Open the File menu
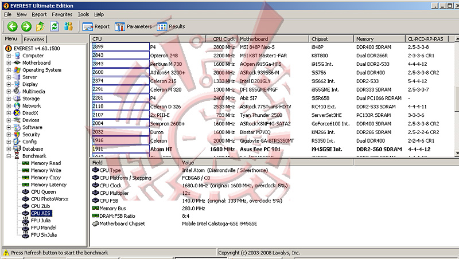Screen dimensions: 459x259 pos(8,14)
